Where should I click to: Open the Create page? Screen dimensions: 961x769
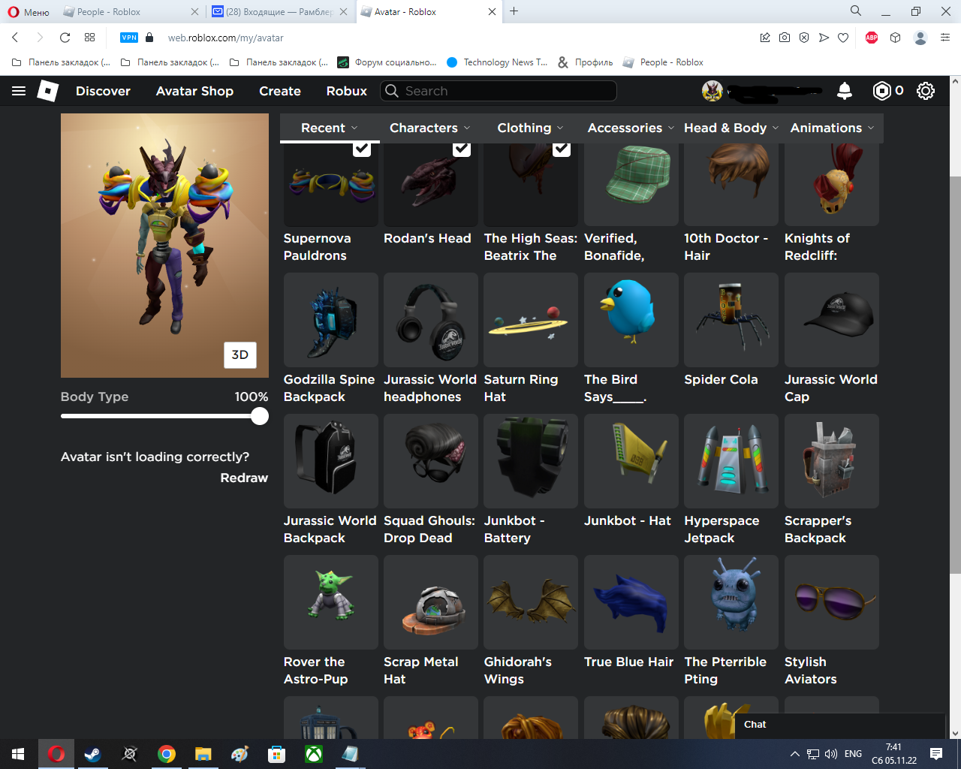[x=280, y=91]
